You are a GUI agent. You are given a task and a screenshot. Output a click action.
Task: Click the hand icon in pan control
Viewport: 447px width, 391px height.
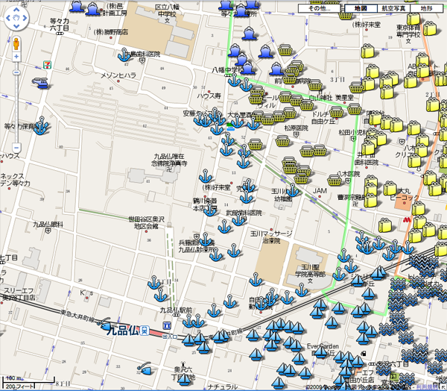click(x=16, y=19)
